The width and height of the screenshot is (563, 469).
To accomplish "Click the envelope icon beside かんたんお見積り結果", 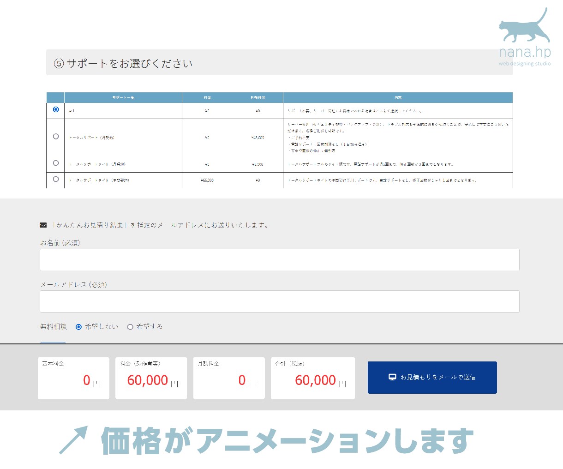I will (43, 225).
